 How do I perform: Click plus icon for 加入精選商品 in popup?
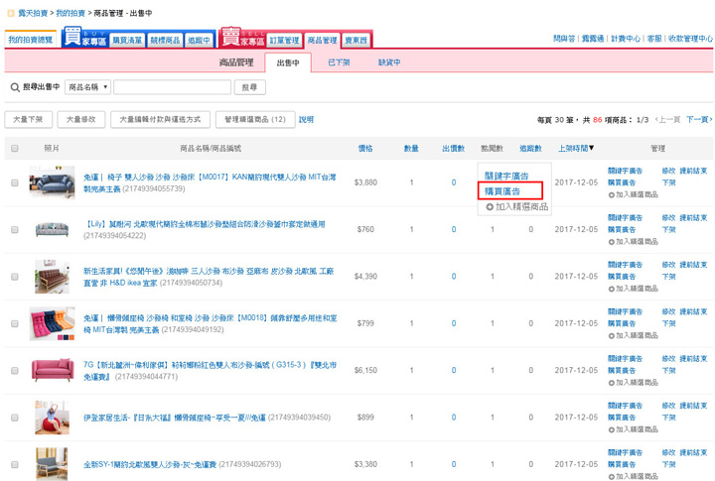pos(490,207)
